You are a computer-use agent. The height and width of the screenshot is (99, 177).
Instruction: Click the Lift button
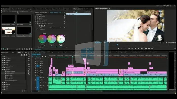click(146, 48)
